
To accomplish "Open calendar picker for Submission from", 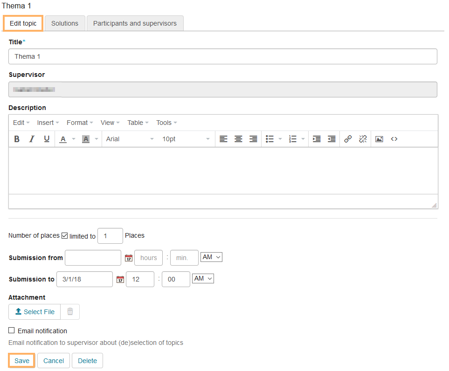I will coord(129,258).
